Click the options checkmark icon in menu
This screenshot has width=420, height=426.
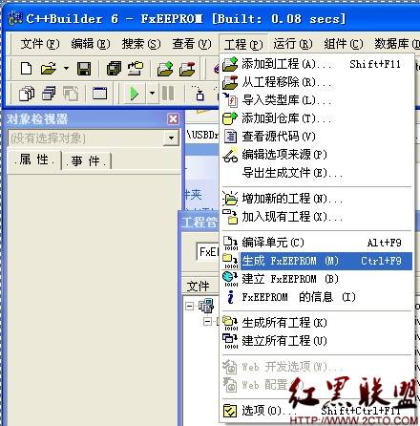pyautogui.click(x=230, y=411)
